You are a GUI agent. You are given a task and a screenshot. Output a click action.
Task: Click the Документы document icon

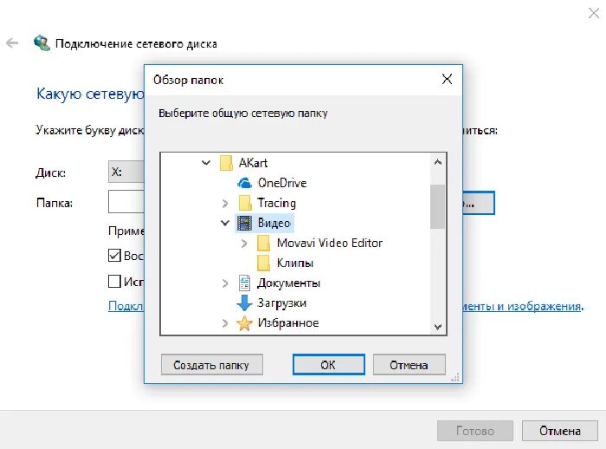pos(244,283)
